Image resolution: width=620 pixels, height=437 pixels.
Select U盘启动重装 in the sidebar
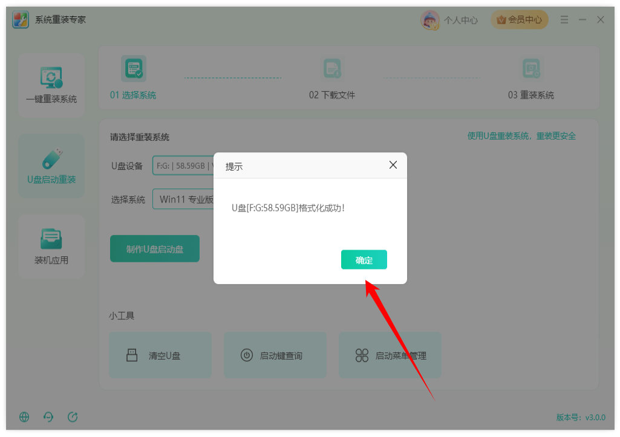(51, 166)
